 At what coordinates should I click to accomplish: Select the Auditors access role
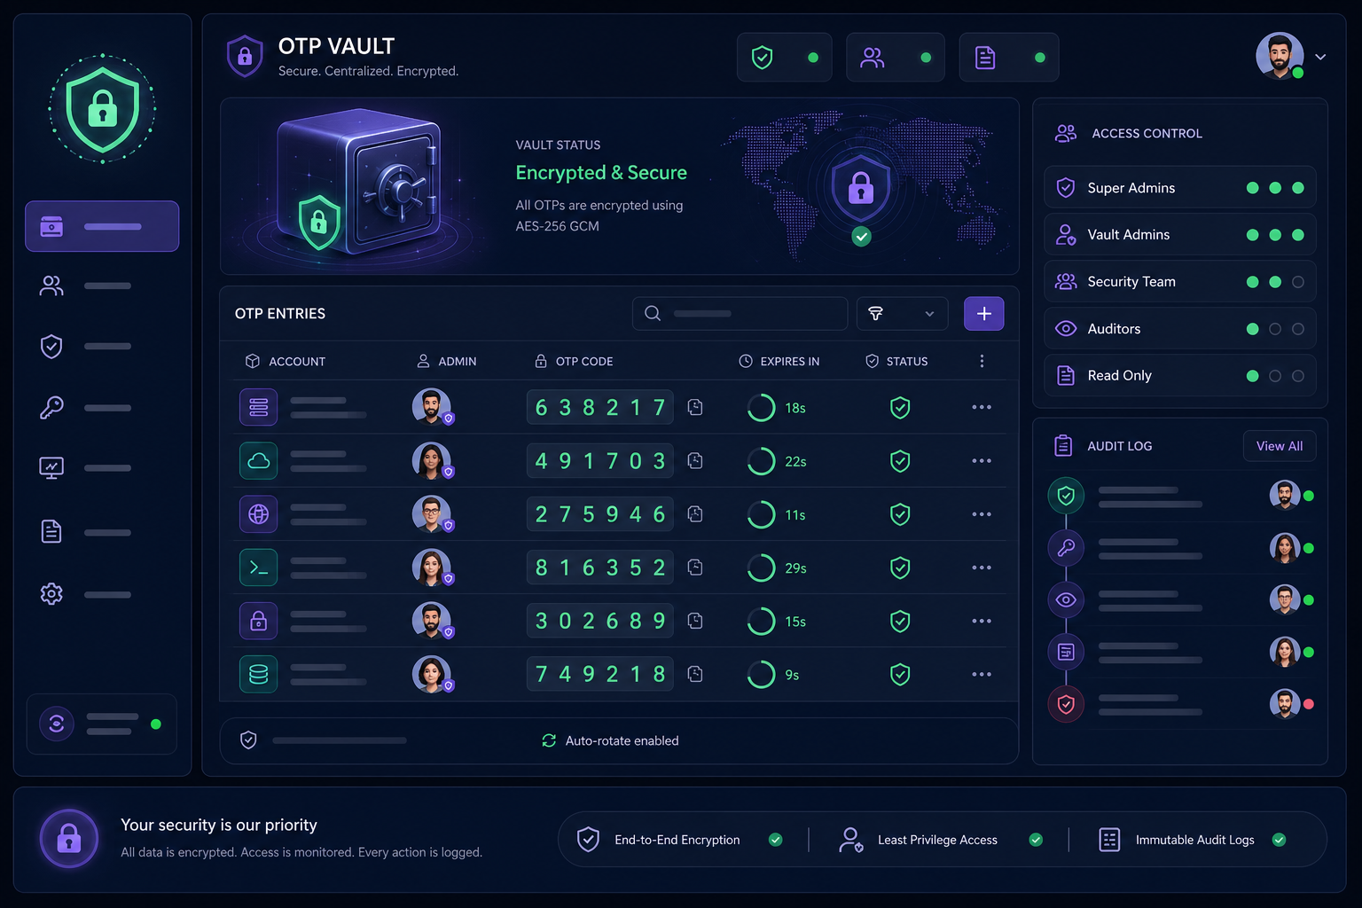coord(1180,329)
